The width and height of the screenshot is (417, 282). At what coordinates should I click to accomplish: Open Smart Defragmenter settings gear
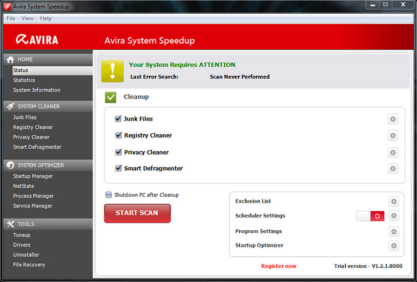tap(393, 169)
